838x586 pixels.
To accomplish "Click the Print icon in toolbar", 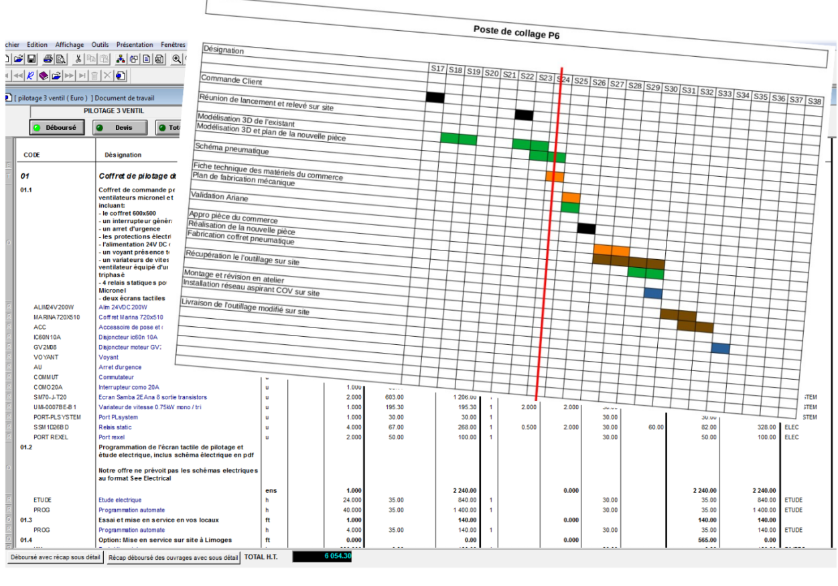I will point(48,59).
